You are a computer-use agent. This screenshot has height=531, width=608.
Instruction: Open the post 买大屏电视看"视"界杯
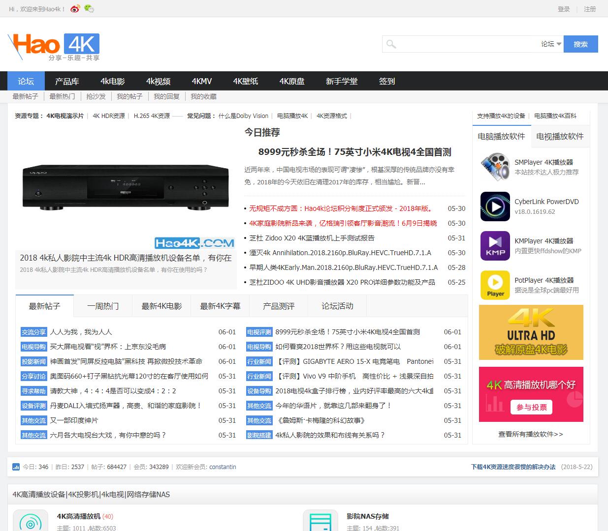(108, 347)
